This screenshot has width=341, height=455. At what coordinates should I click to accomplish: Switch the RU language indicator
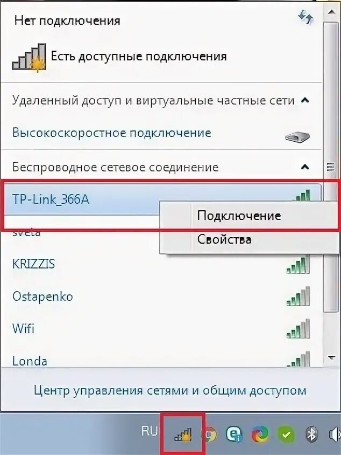[x=150, y=431]
